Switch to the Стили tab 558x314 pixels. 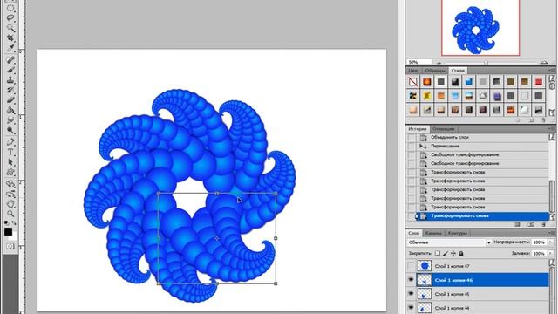pyautogui.click(x=458, y=71)
